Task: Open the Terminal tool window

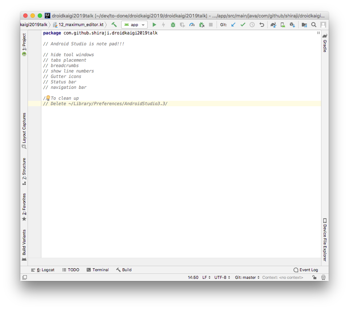Action: 98,270
